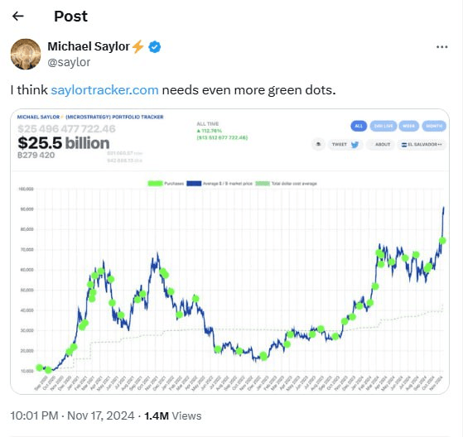Image resolution: width=463 pixels, height=437 pixels.
Task: Toggle the blue Average market price legend
Action: [219, 184]
